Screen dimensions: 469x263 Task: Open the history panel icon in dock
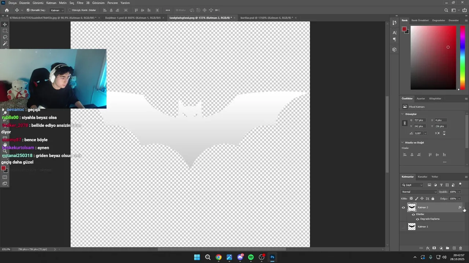point(394,23)
